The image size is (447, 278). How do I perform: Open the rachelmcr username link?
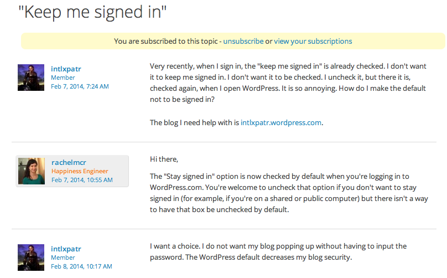tap(69, 162)
